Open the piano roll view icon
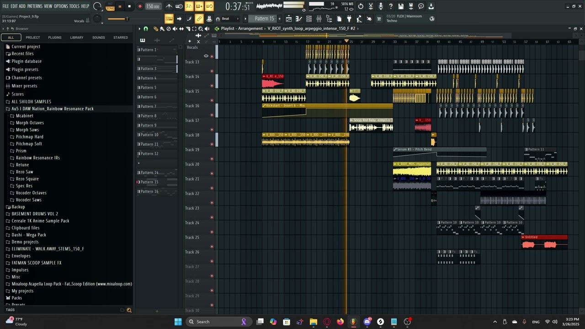Image resolution: width=585 pixels, height=329 pixels. pyautogui.click(x=298, y=19)
